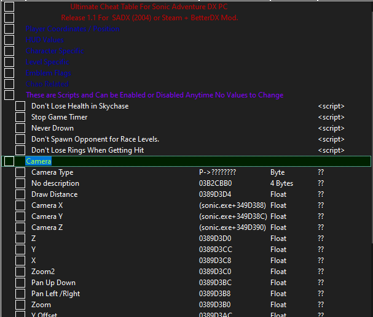Activate Don't Lose Rings When Getting Hit checkbox
The image size is (373, 317).
click(x=20, y=150)
